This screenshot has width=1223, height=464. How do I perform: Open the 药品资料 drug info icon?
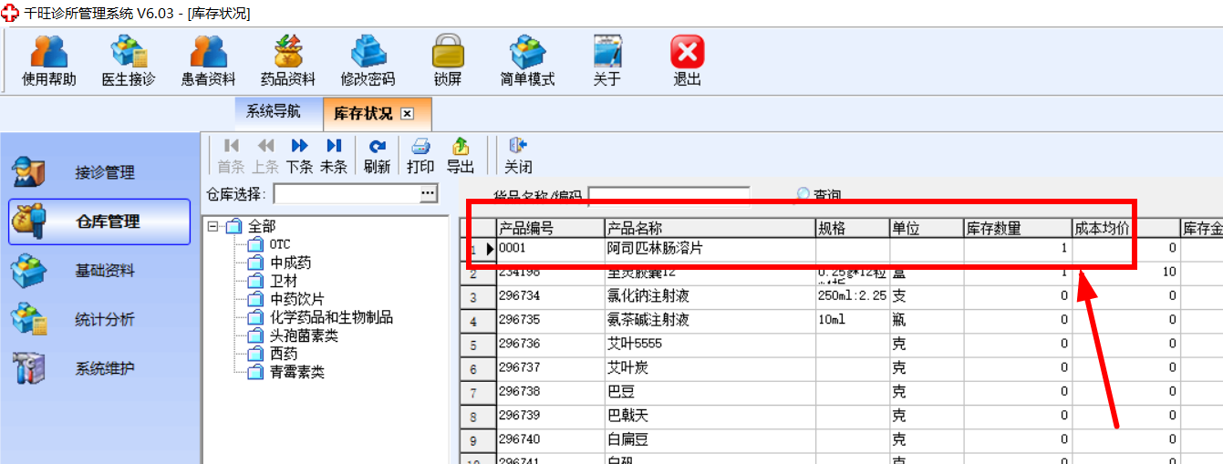[288, 61]
